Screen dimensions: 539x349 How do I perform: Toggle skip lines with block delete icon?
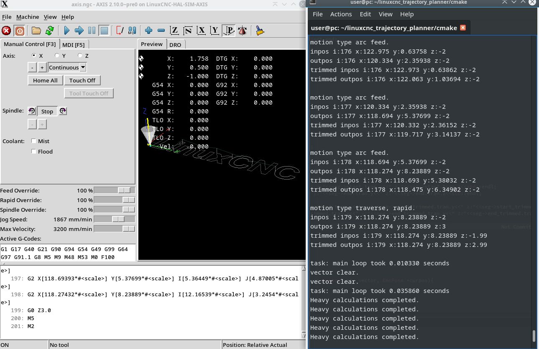(120, 31)
